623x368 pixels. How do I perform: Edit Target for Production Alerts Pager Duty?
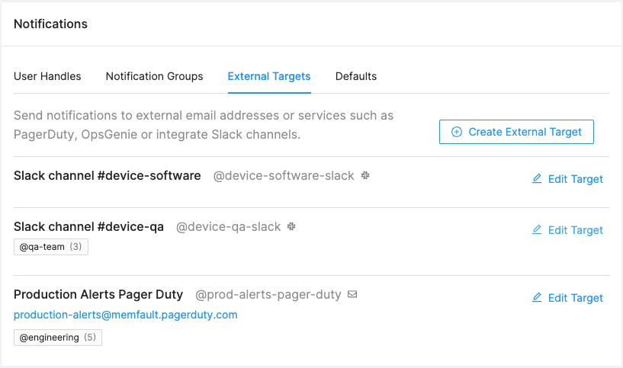(575, 298)
